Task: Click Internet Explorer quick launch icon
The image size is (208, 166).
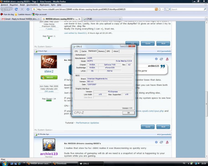Action: tap(19, 164)
